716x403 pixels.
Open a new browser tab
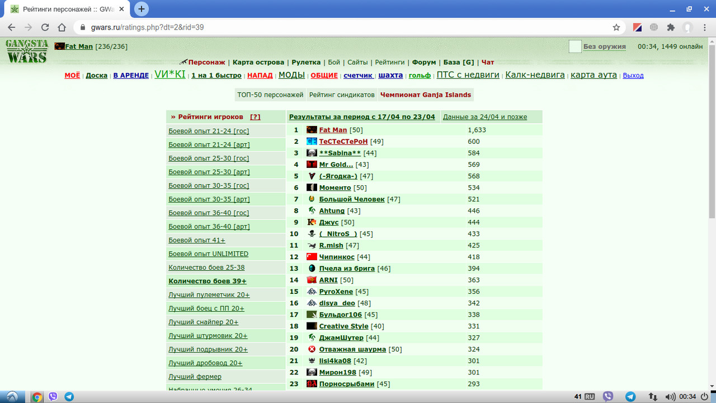pyautogui.click(x=142, y=9)
